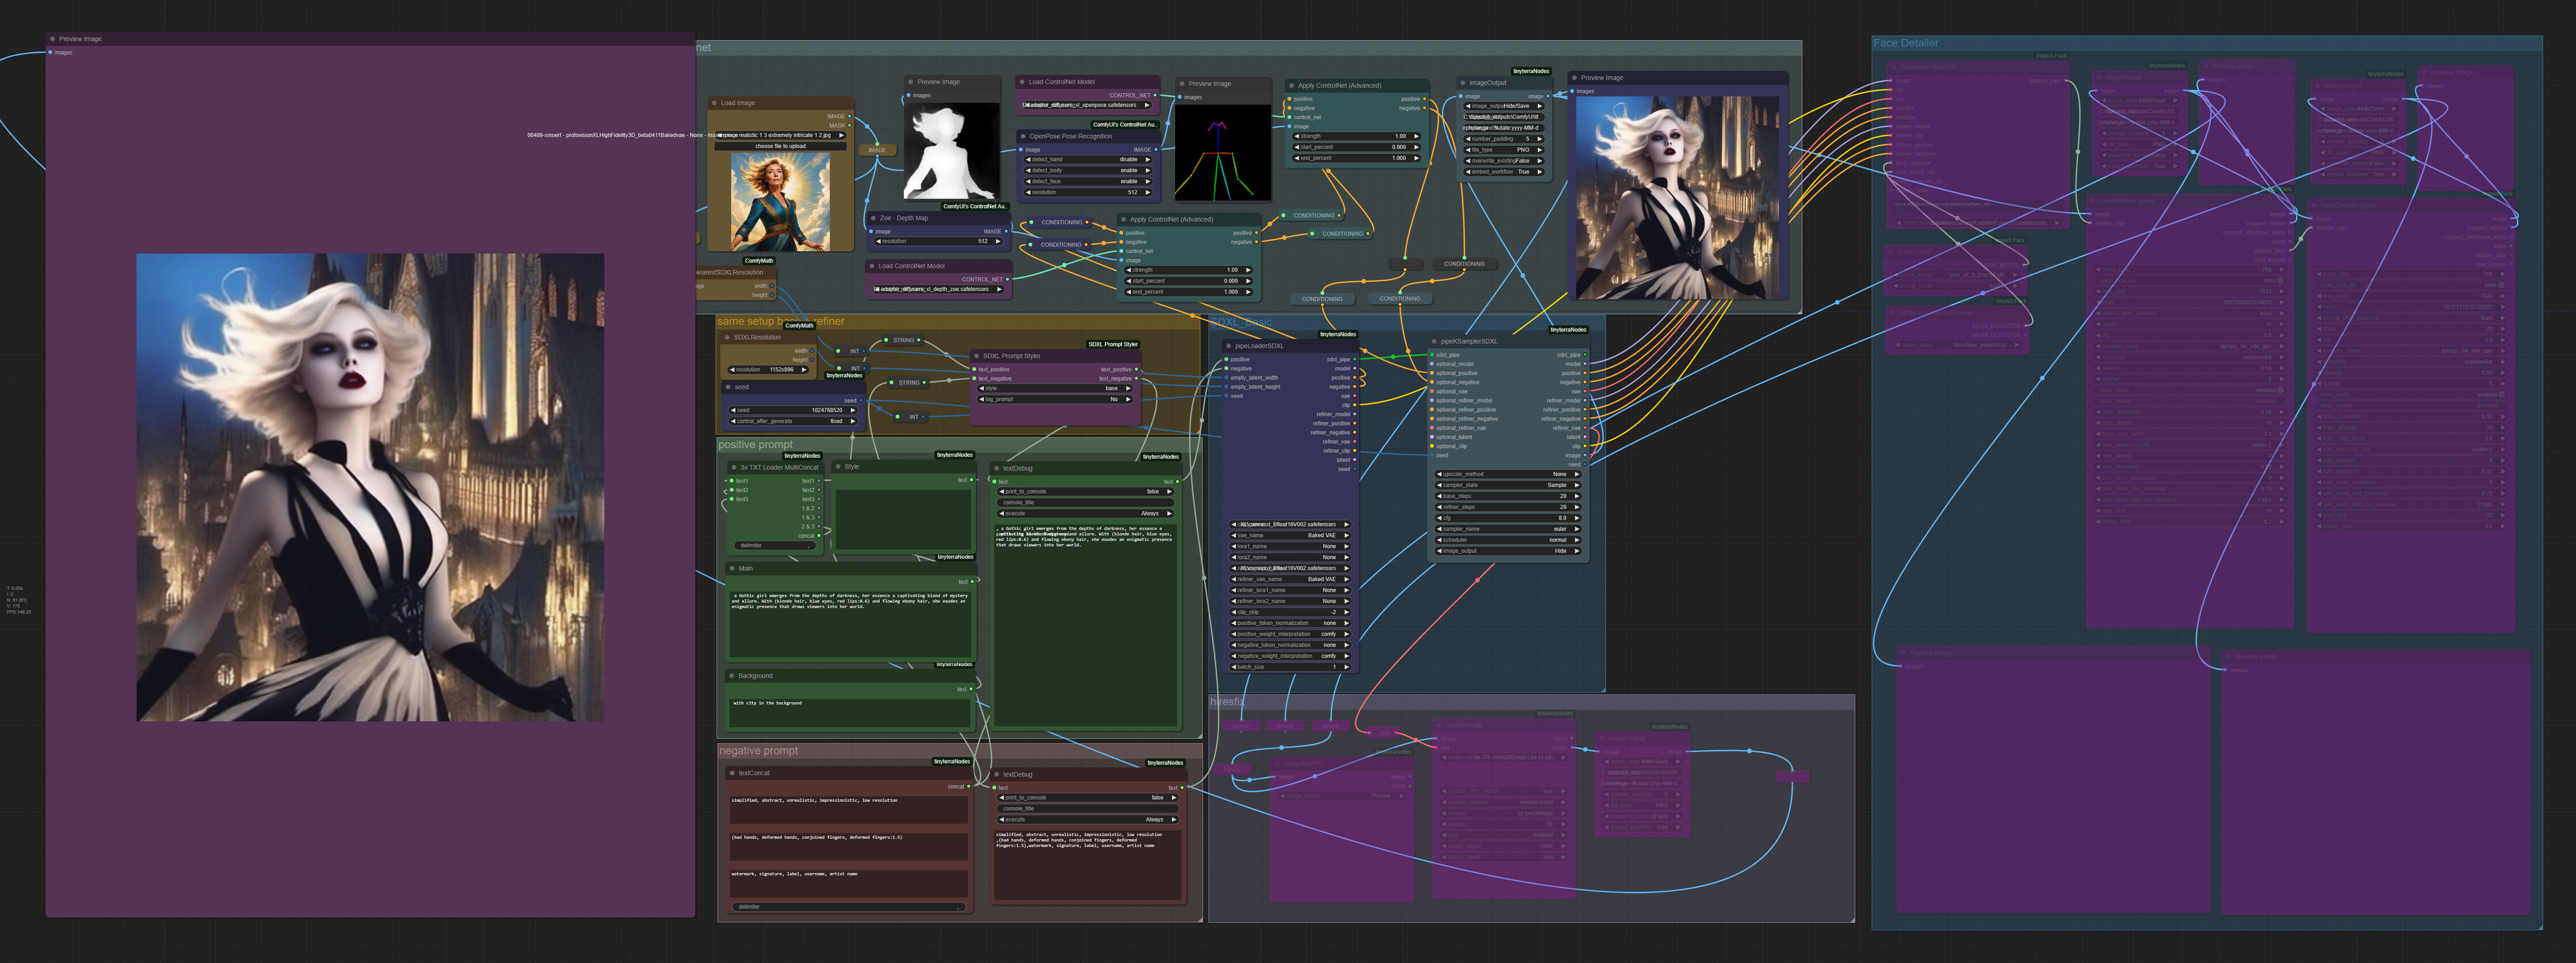
Task: Click the SDXL Prompt Styler node's collapse dot
Action: (x=976, y=356)
